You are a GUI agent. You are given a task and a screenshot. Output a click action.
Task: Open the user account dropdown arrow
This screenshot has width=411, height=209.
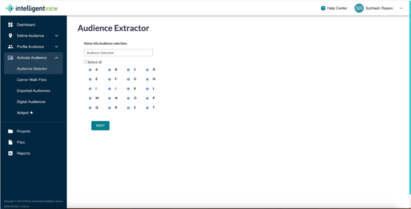click(x=401, y=8)
